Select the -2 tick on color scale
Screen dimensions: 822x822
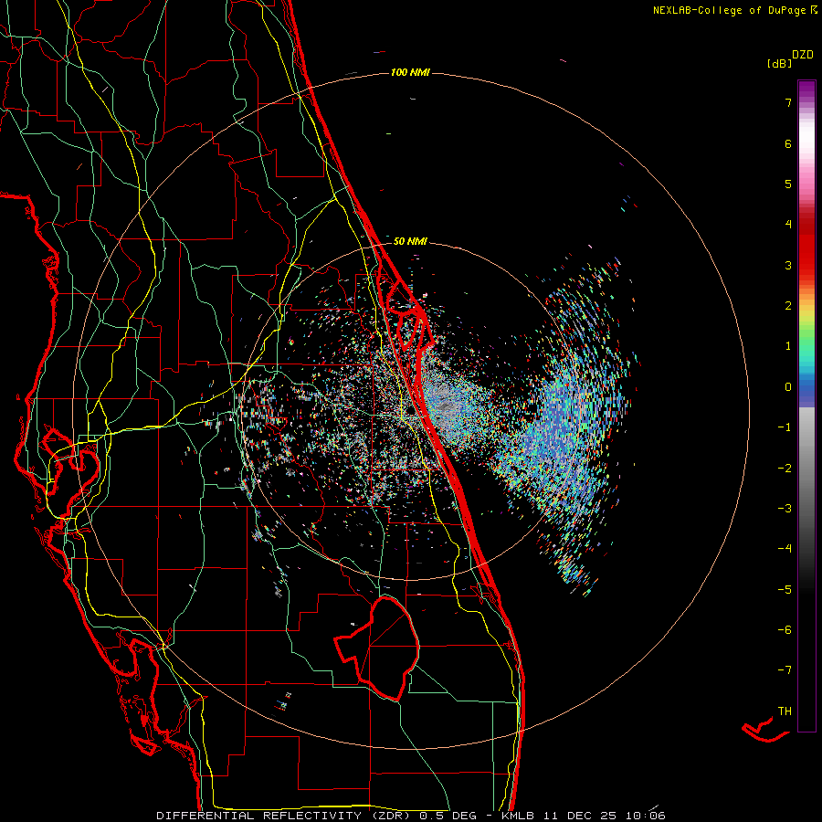[x=785, y=469]
